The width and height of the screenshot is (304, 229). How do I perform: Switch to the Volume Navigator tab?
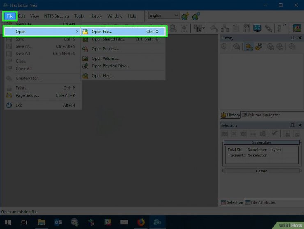(261, 115)
